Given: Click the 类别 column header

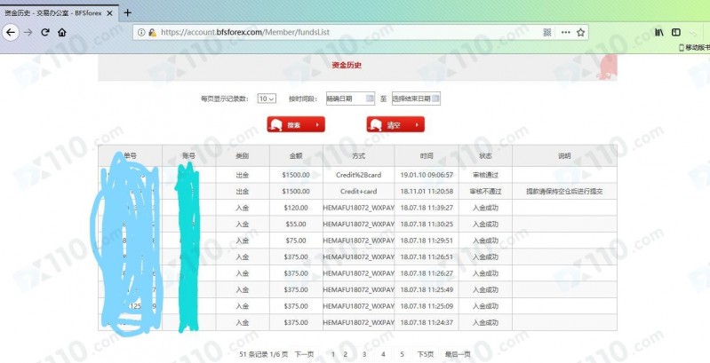Looking at the screenshot, I should (243, 156).
